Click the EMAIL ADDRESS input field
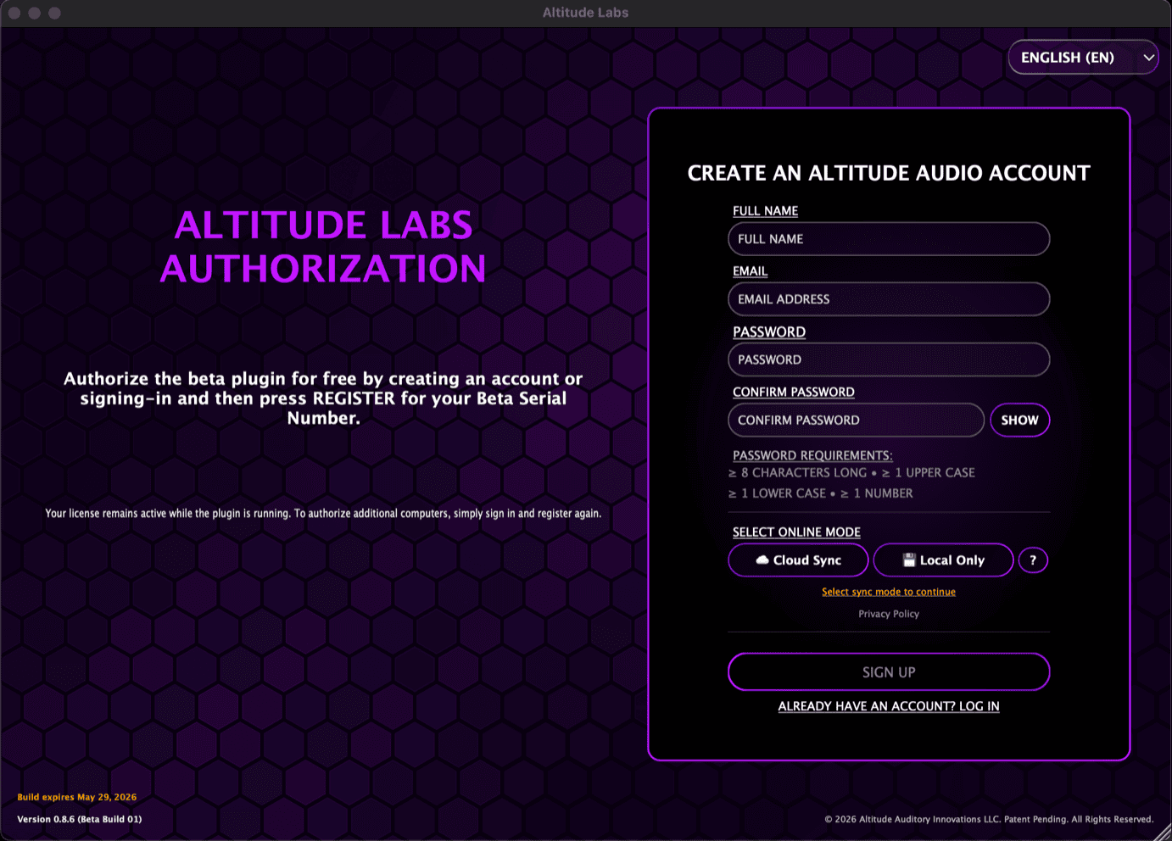 click(889, 299)
